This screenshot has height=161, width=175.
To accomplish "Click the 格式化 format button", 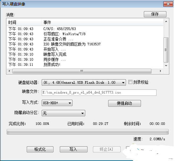I will (40, 149).
